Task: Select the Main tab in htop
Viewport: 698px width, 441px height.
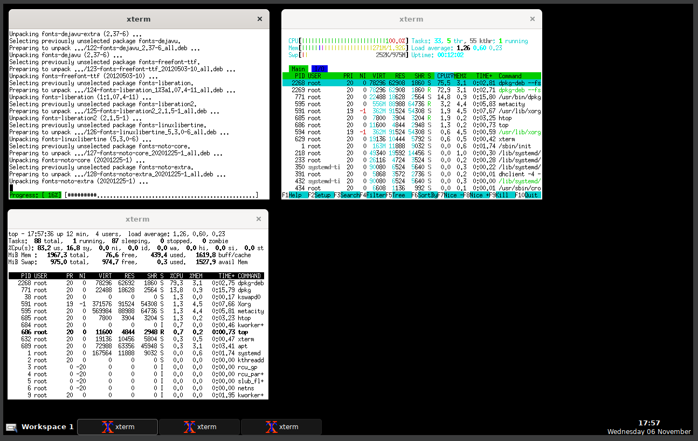Action: point(298,68)
